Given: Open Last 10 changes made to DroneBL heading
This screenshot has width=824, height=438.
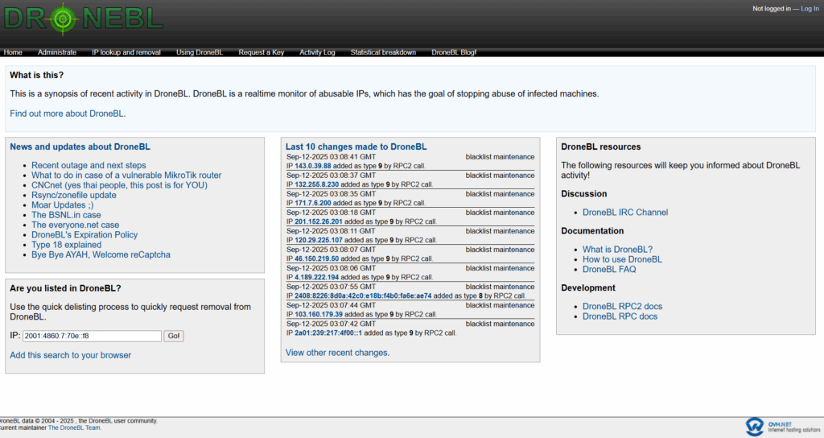Looking at the screenshot, I should tap(356, 147).
